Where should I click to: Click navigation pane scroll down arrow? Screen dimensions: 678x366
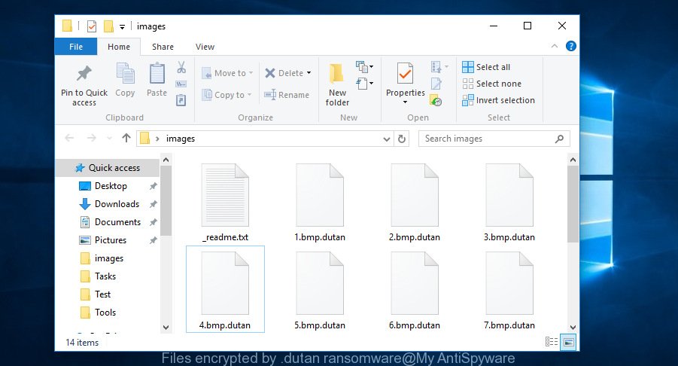[x=166, y=328]
